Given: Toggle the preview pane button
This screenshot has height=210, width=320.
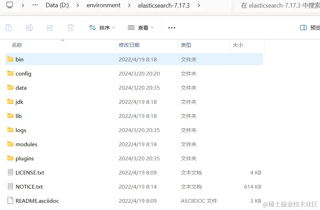Looking at the screenshot, I should (310, 28).
